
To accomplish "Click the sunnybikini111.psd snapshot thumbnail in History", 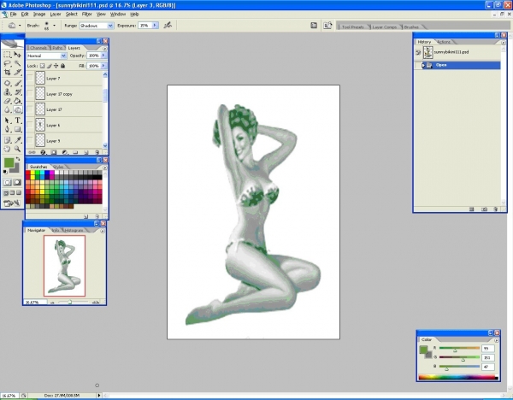I will pos(428,52).
